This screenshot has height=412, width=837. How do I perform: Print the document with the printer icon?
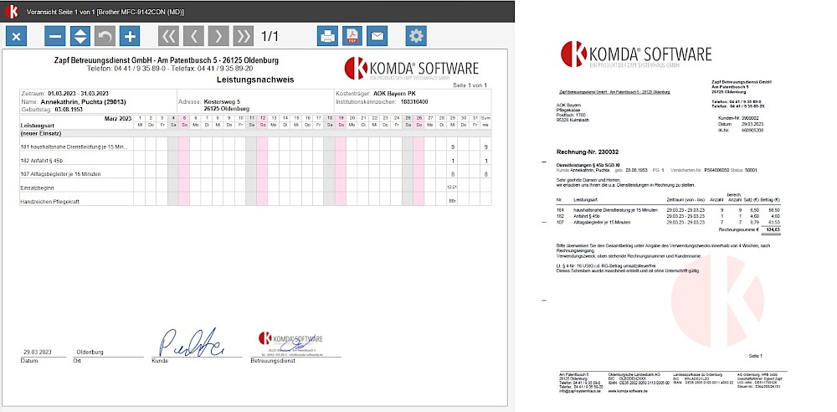pyautogui.click(x=328, y=36)
